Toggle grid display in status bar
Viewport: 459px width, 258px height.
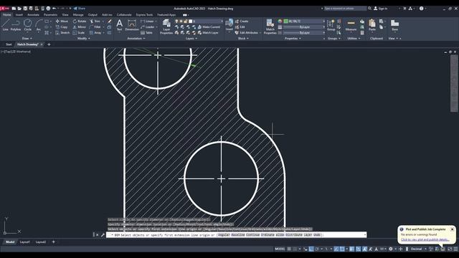(x=289, y=249)
